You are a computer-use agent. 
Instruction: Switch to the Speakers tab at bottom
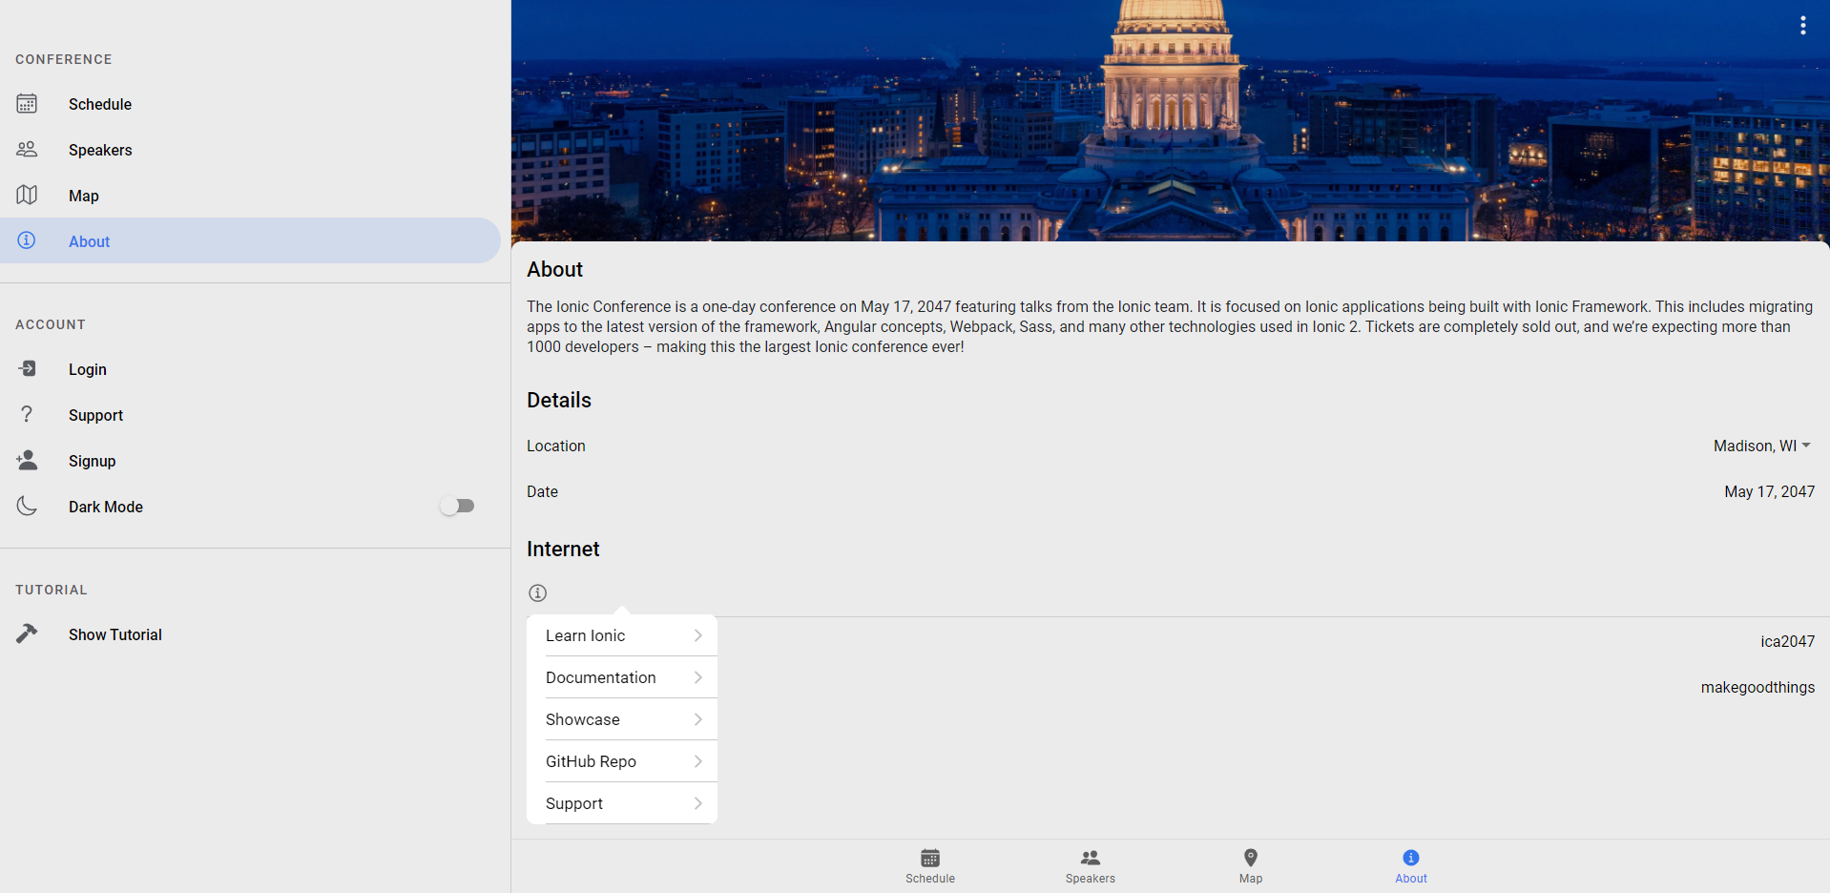coord(1091,865)
